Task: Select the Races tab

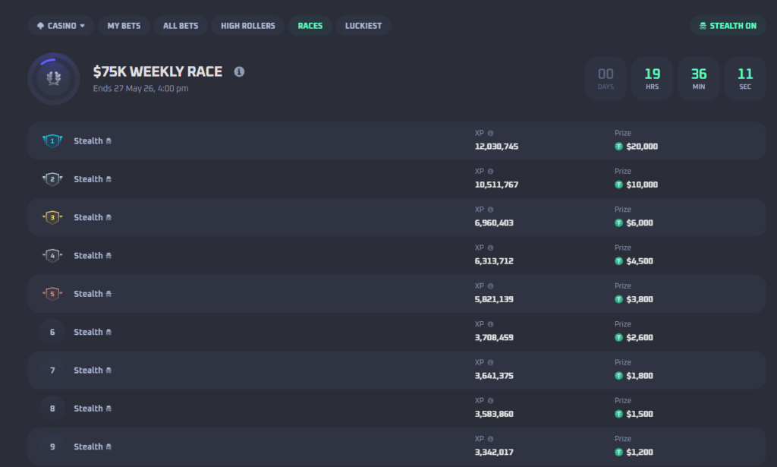Action: (x=310, y=26)
